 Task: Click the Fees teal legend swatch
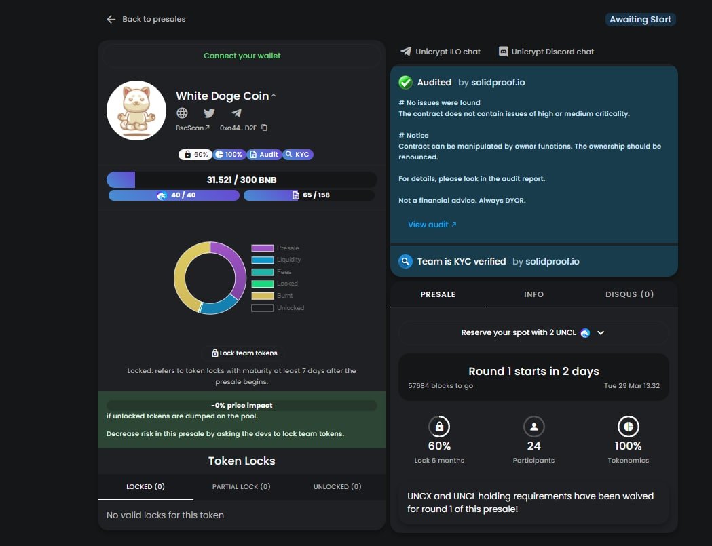click(x=263, y=272)
